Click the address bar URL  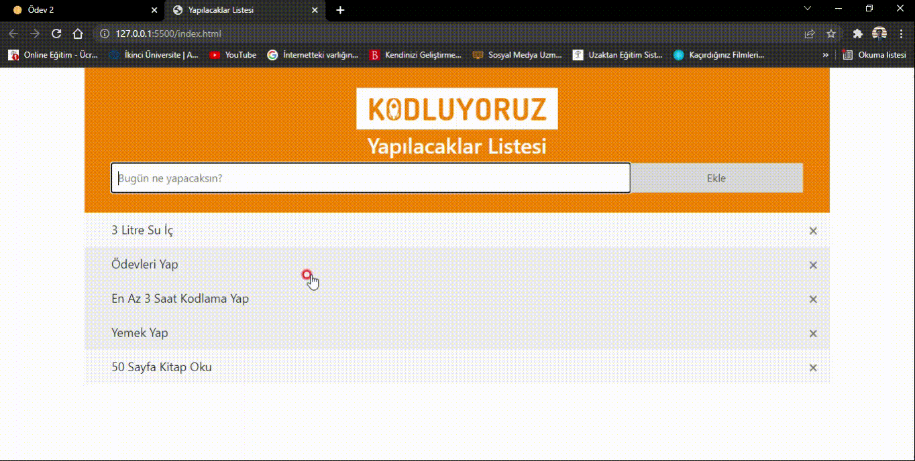pyautogui.click(x=168, y=34)
